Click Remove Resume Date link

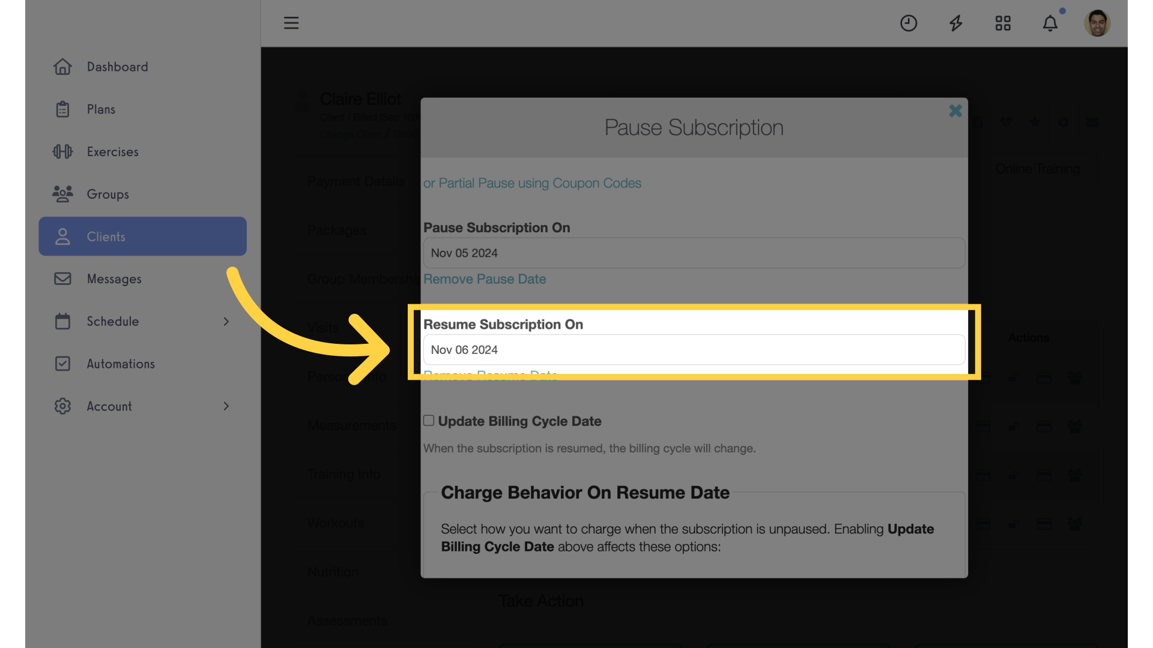click(x=491, y=376)
